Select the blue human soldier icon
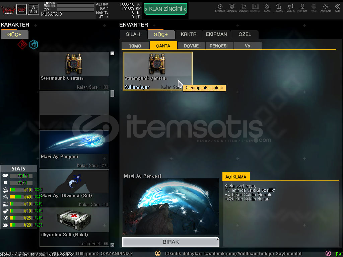The height and width of the screenshot is (257, 343). click(33, 45)
